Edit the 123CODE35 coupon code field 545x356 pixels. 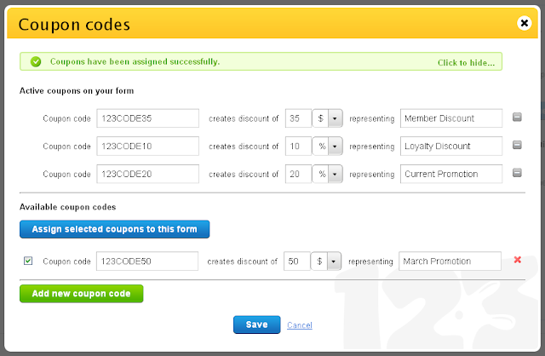(x=147, y=118)
